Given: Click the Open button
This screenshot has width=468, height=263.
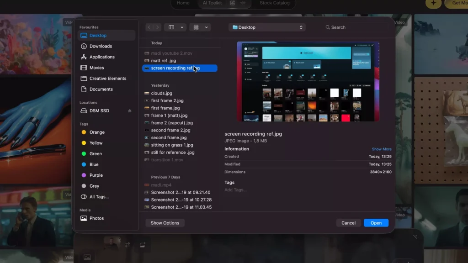Looking at the screenshot, I should [x=376, y=223].
